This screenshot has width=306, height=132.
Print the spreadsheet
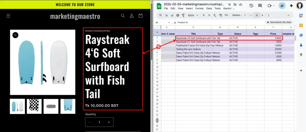[178, 15]
